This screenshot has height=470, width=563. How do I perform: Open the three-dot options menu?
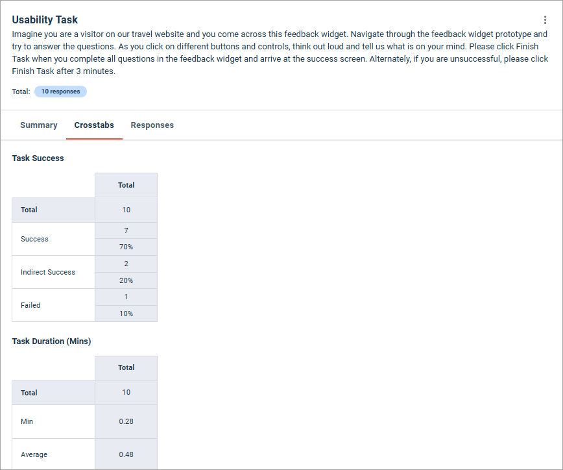[545, 19]
